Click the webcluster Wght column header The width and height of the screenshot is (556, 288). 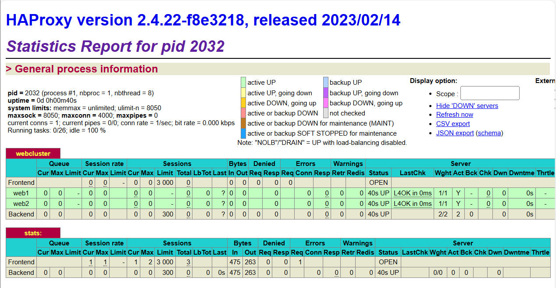pyautogui.click(x=443, y=173)
